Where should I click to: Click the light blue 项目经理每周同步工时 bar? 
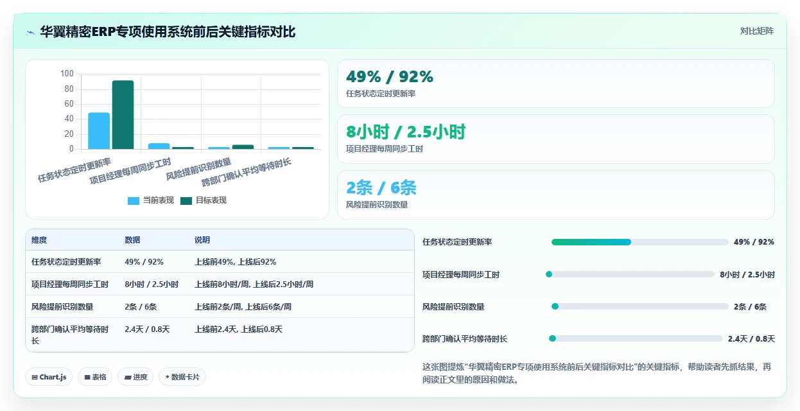159,146
